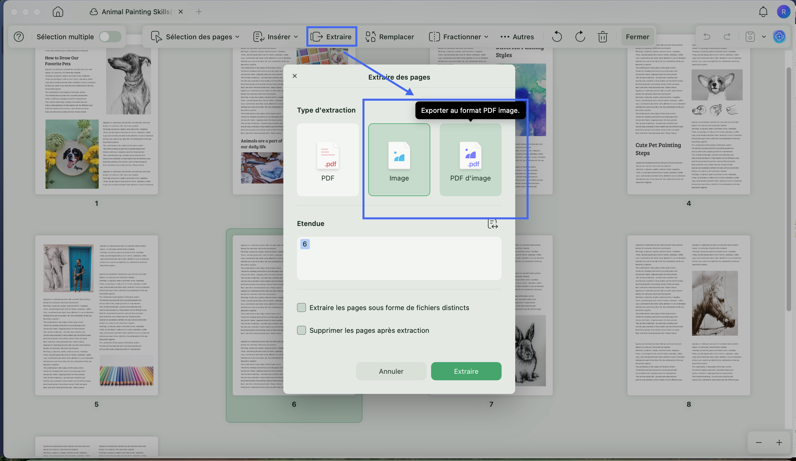
Task: Click the undo arrow icon
Action: (707, 37)
